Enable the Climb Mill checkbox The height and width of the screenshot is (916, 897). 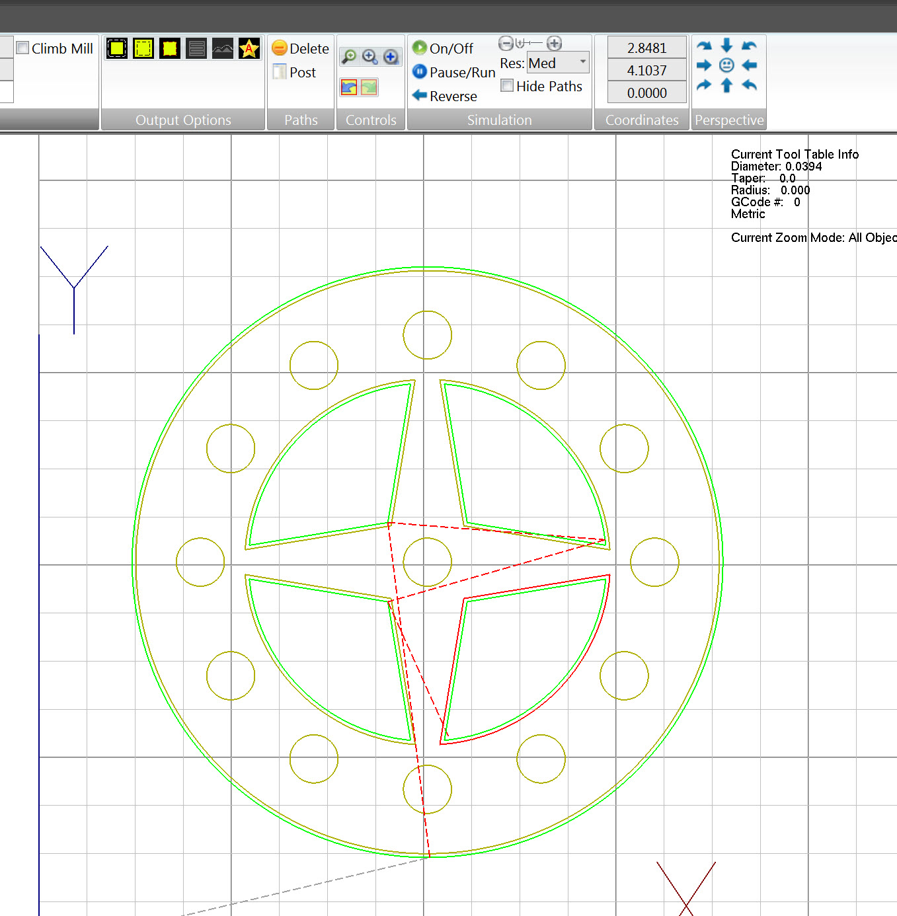point(23,48)
